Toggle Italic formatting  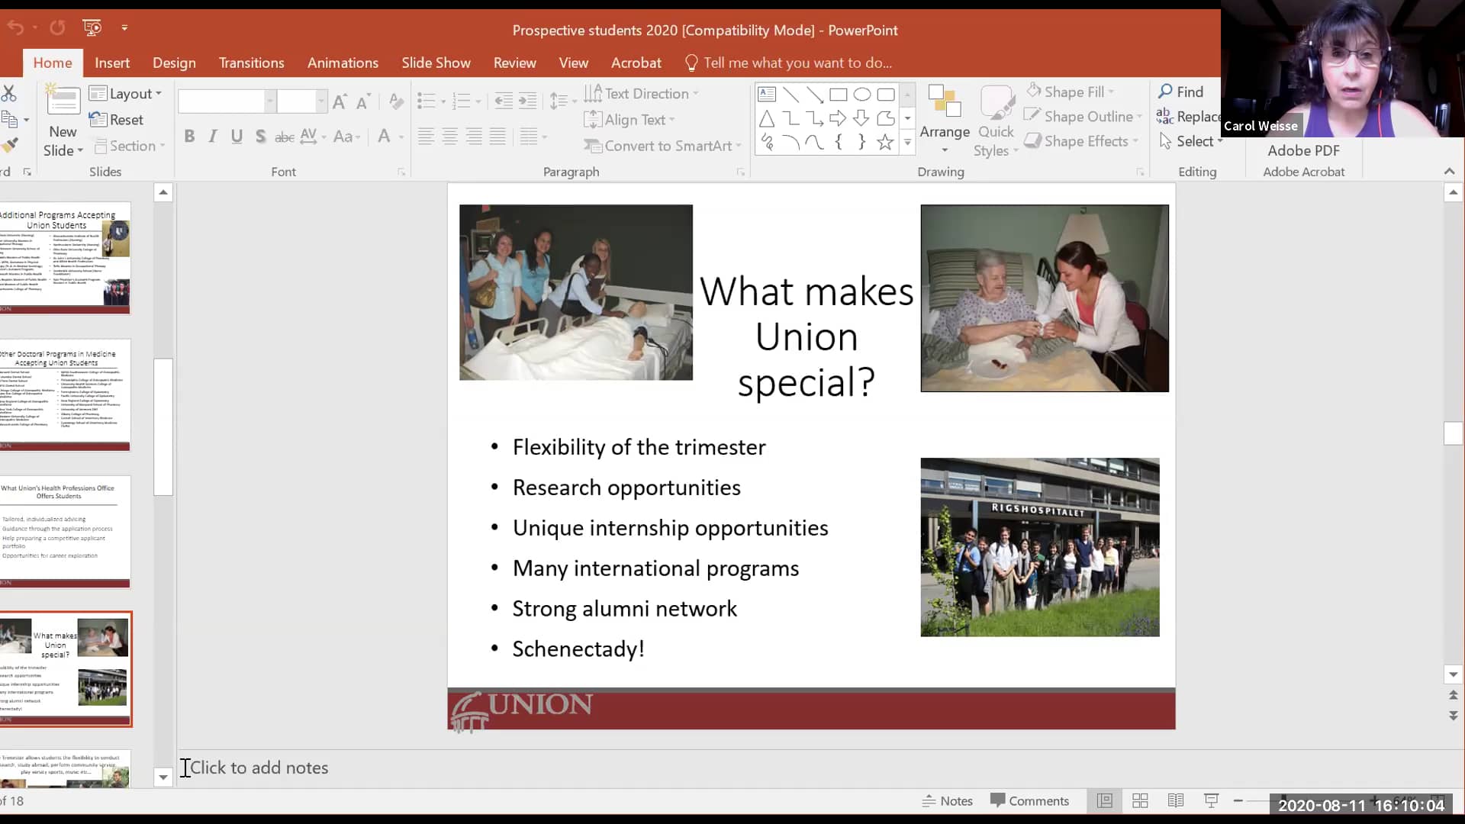click(x=213, y=137)
